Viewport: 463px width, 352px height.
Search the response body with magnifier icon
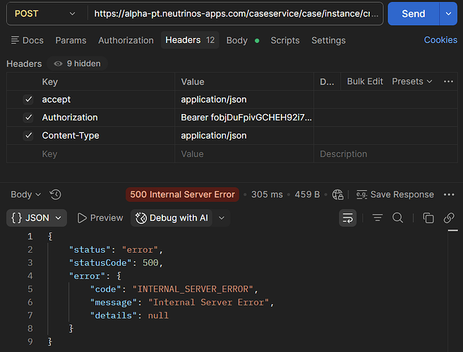(397, 218)
